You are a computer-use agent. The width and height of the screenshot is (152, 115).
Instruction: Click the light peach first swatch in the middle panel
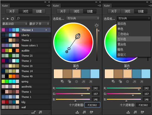[x=58, y=74]
